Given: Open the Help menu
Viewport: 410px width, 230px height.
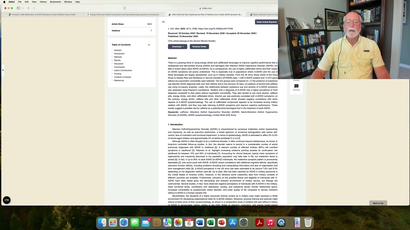Looking at the screenshot, I should point(78,2).
